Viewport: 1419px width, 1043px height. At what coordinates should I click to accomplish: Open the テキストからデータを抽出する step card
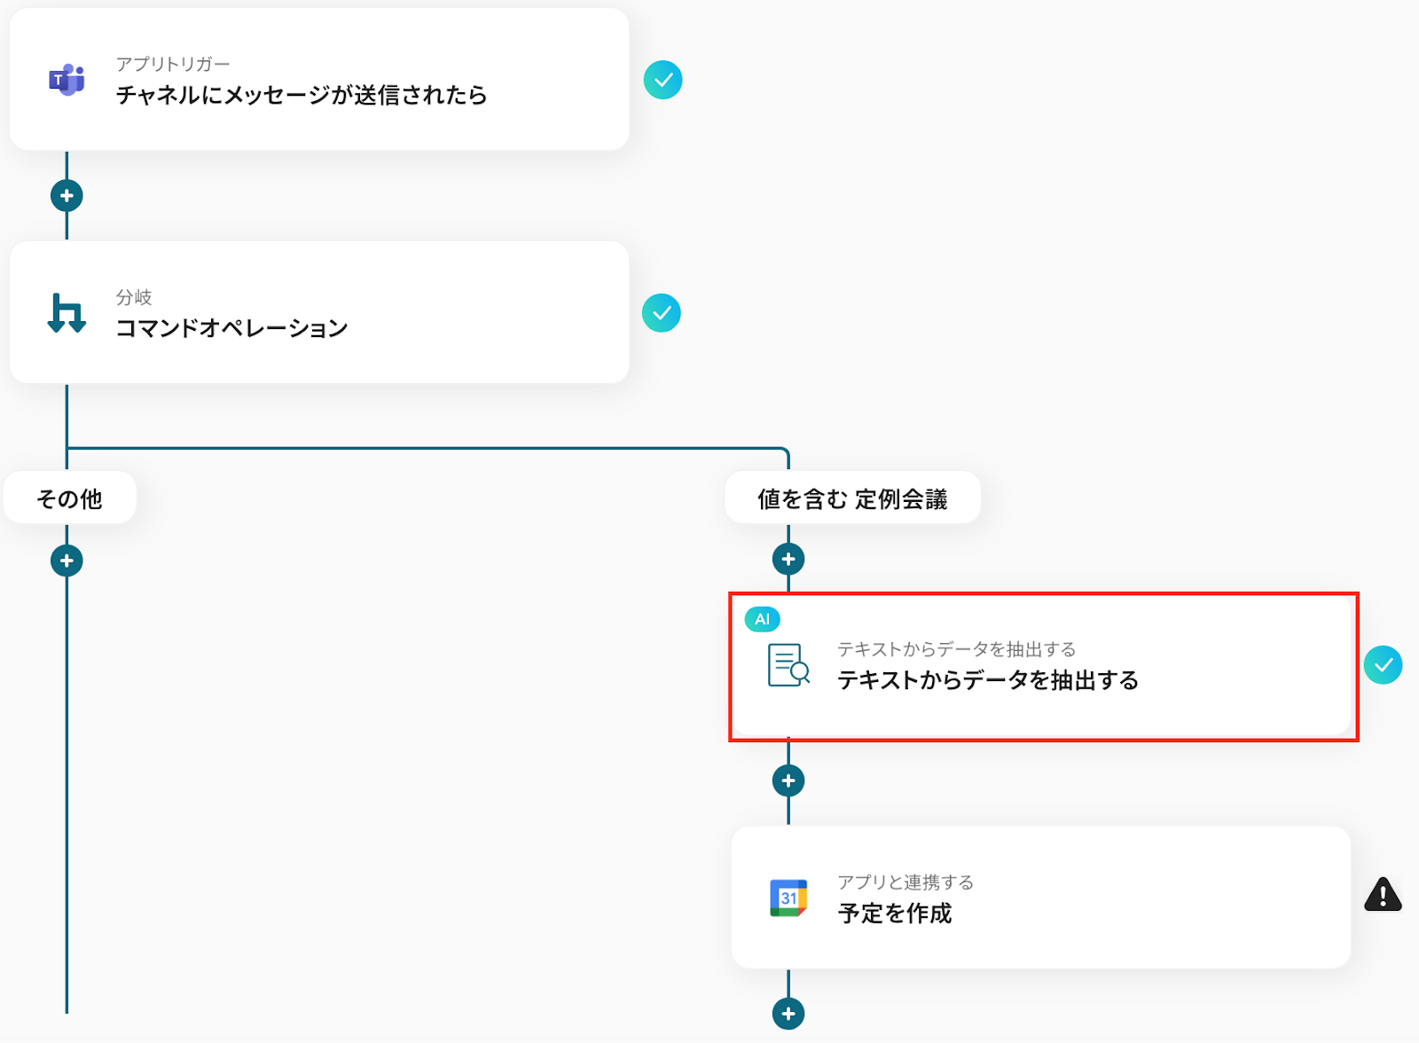pos(1042,666)
